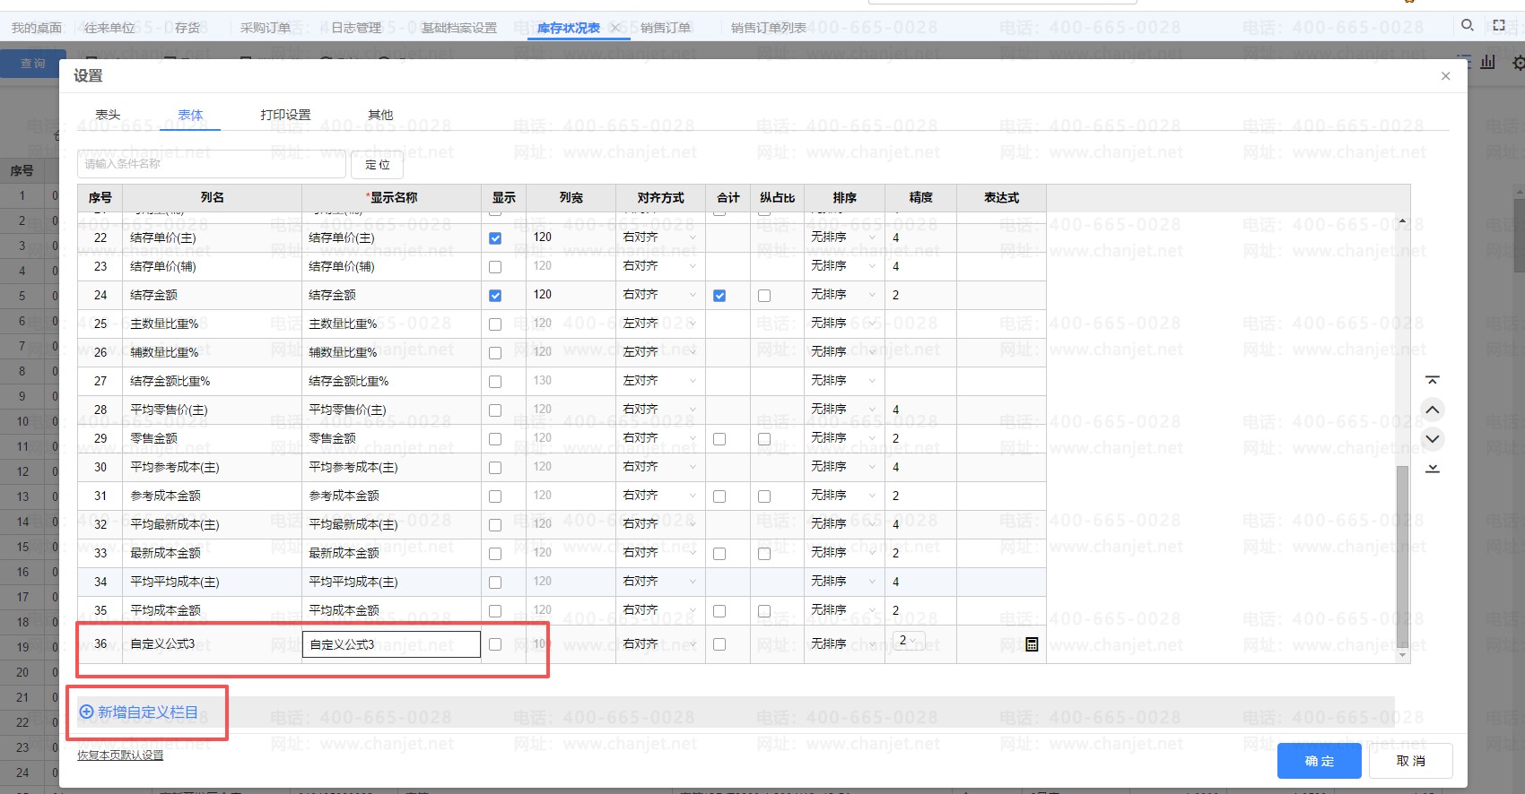Uncheck 显示 for 结存单价(主)
Image resolution: width=1525 pixels, height=794 pixels.
pos(495,238)
